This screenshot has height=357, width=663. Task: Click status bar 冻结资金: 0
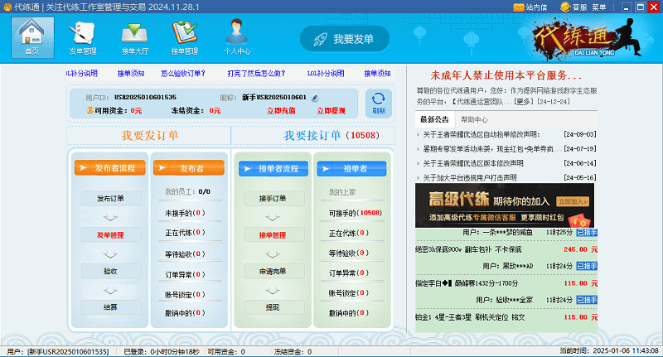tap(293, 351)
